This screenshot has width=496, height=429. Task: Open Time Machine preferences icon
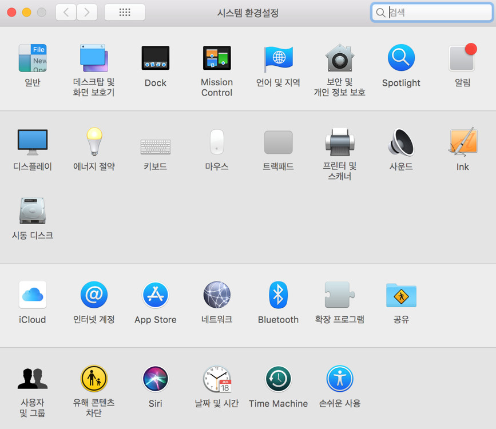pos(279,379)
